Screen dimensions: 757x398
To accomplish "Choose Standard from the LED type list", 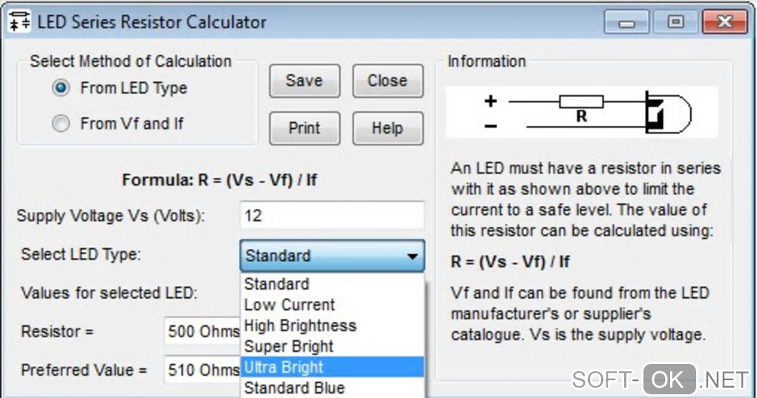I will click(x=277, y=284).
